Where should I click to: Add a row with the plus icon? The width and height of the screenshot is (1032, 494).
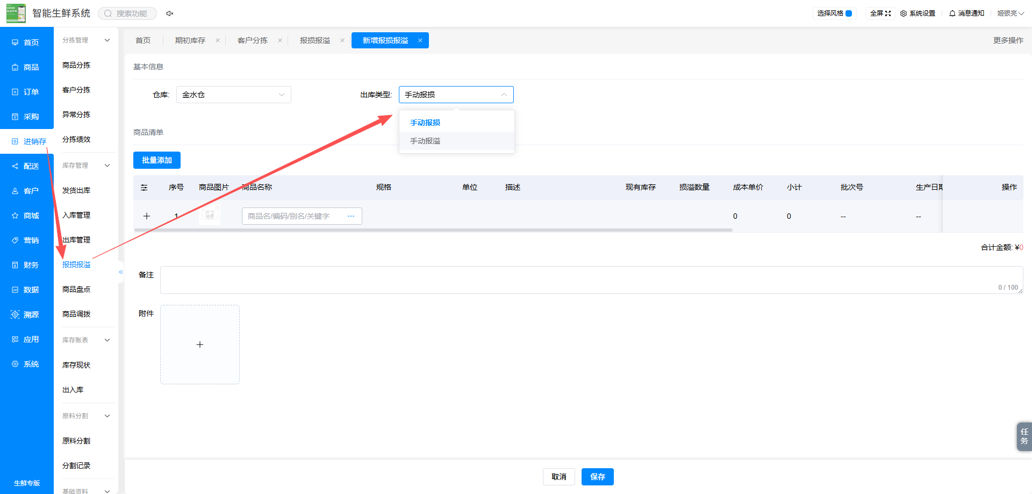click(147, 216)
